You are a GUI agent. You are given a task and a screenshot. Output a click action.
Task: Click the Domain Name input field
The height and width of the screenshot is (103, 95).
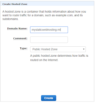49,30
